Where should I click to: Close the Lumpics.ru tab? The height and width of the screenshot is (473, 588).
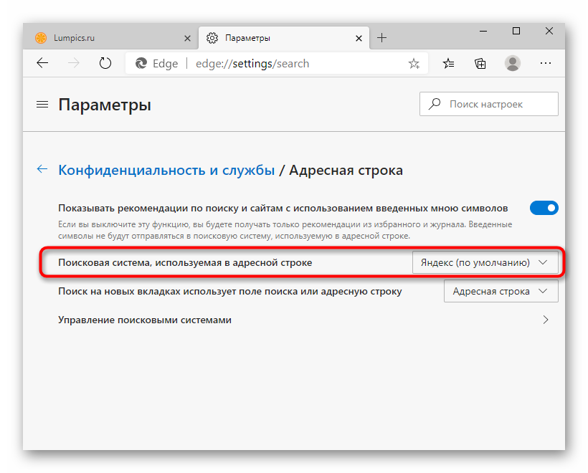point(187,38)
